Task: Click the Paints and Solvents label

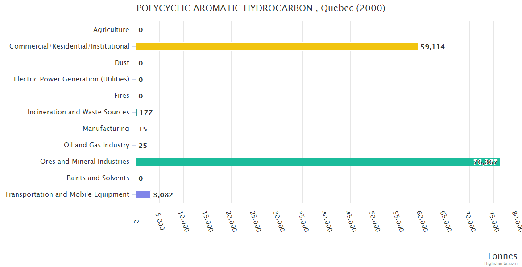Action: pyautogui.click(x=98, y=178)
